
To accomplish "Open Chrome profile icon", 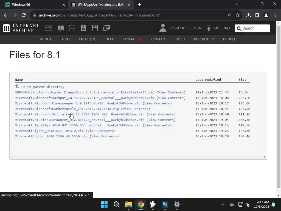I will pos(266,15).
